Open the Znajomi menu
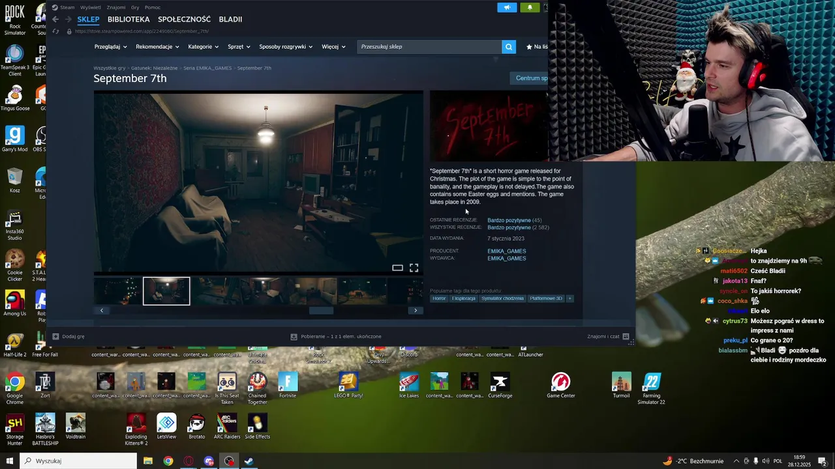Screen dimensions: 835x469 click(116, 7)
